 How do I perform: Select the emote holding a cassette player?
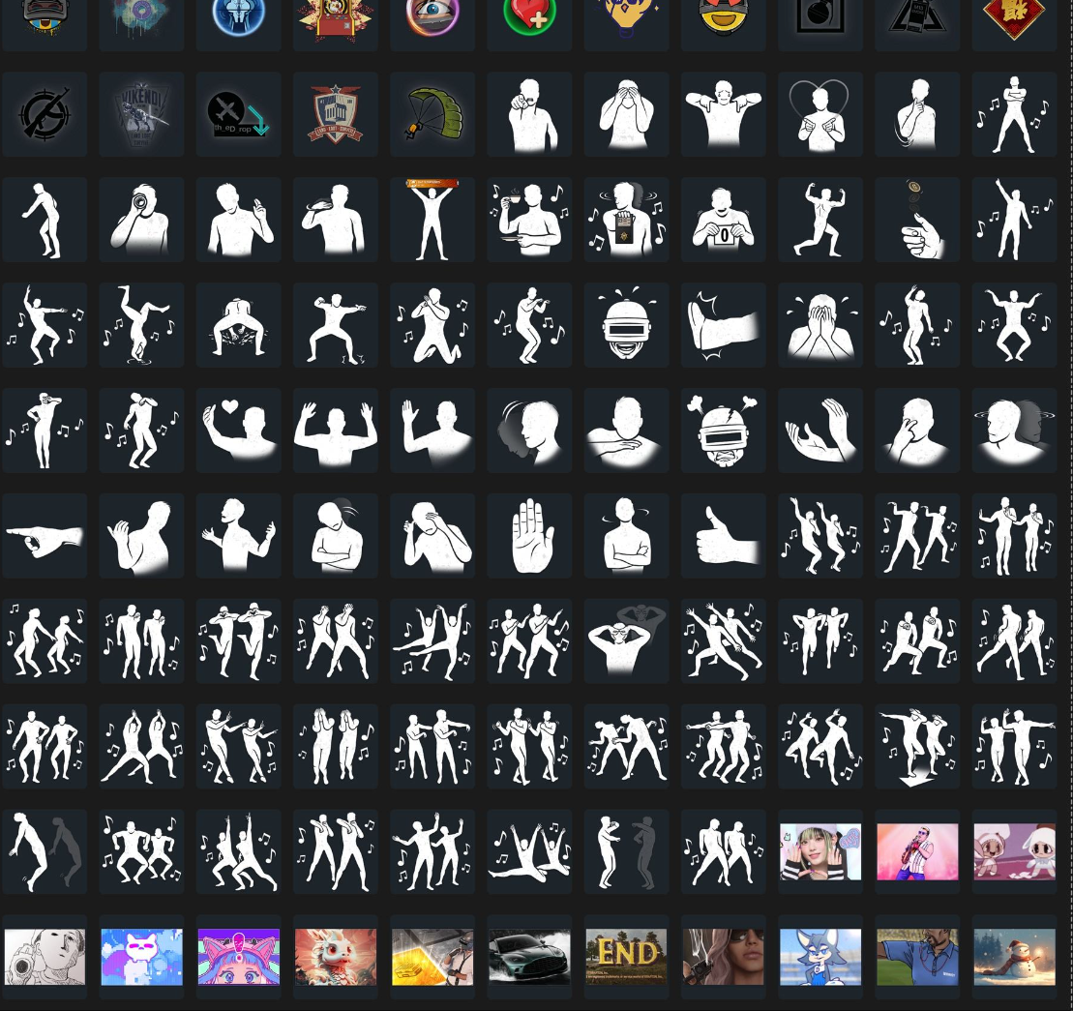627,220
